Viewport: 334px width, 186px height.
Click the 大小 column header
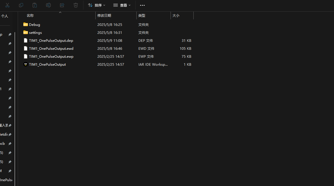click(176, 16)
